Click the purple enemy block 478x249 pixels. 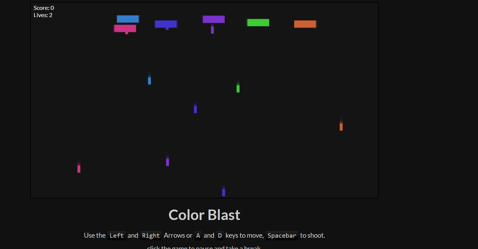point(214,19)
